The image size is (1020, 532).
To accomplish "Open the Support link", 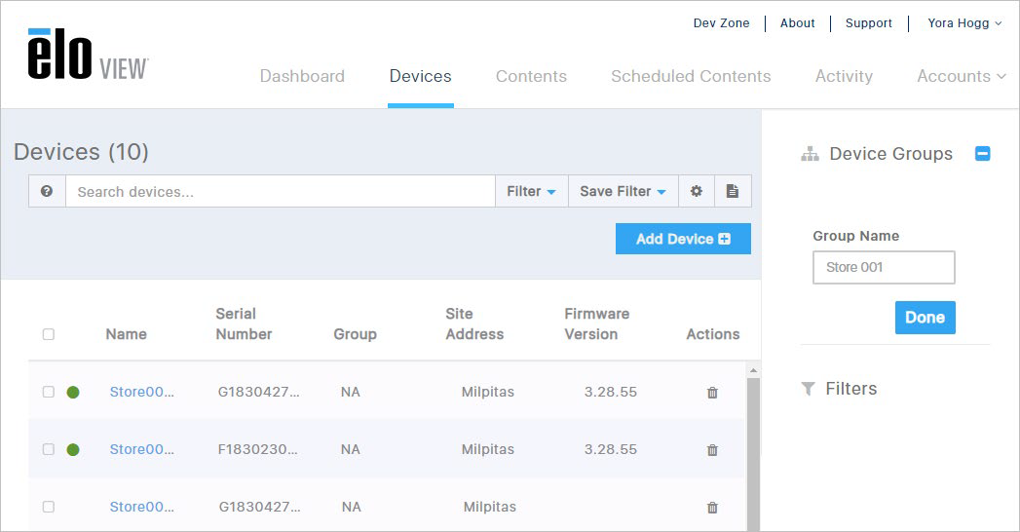I will pyautogui.click(x=868, y=22).
